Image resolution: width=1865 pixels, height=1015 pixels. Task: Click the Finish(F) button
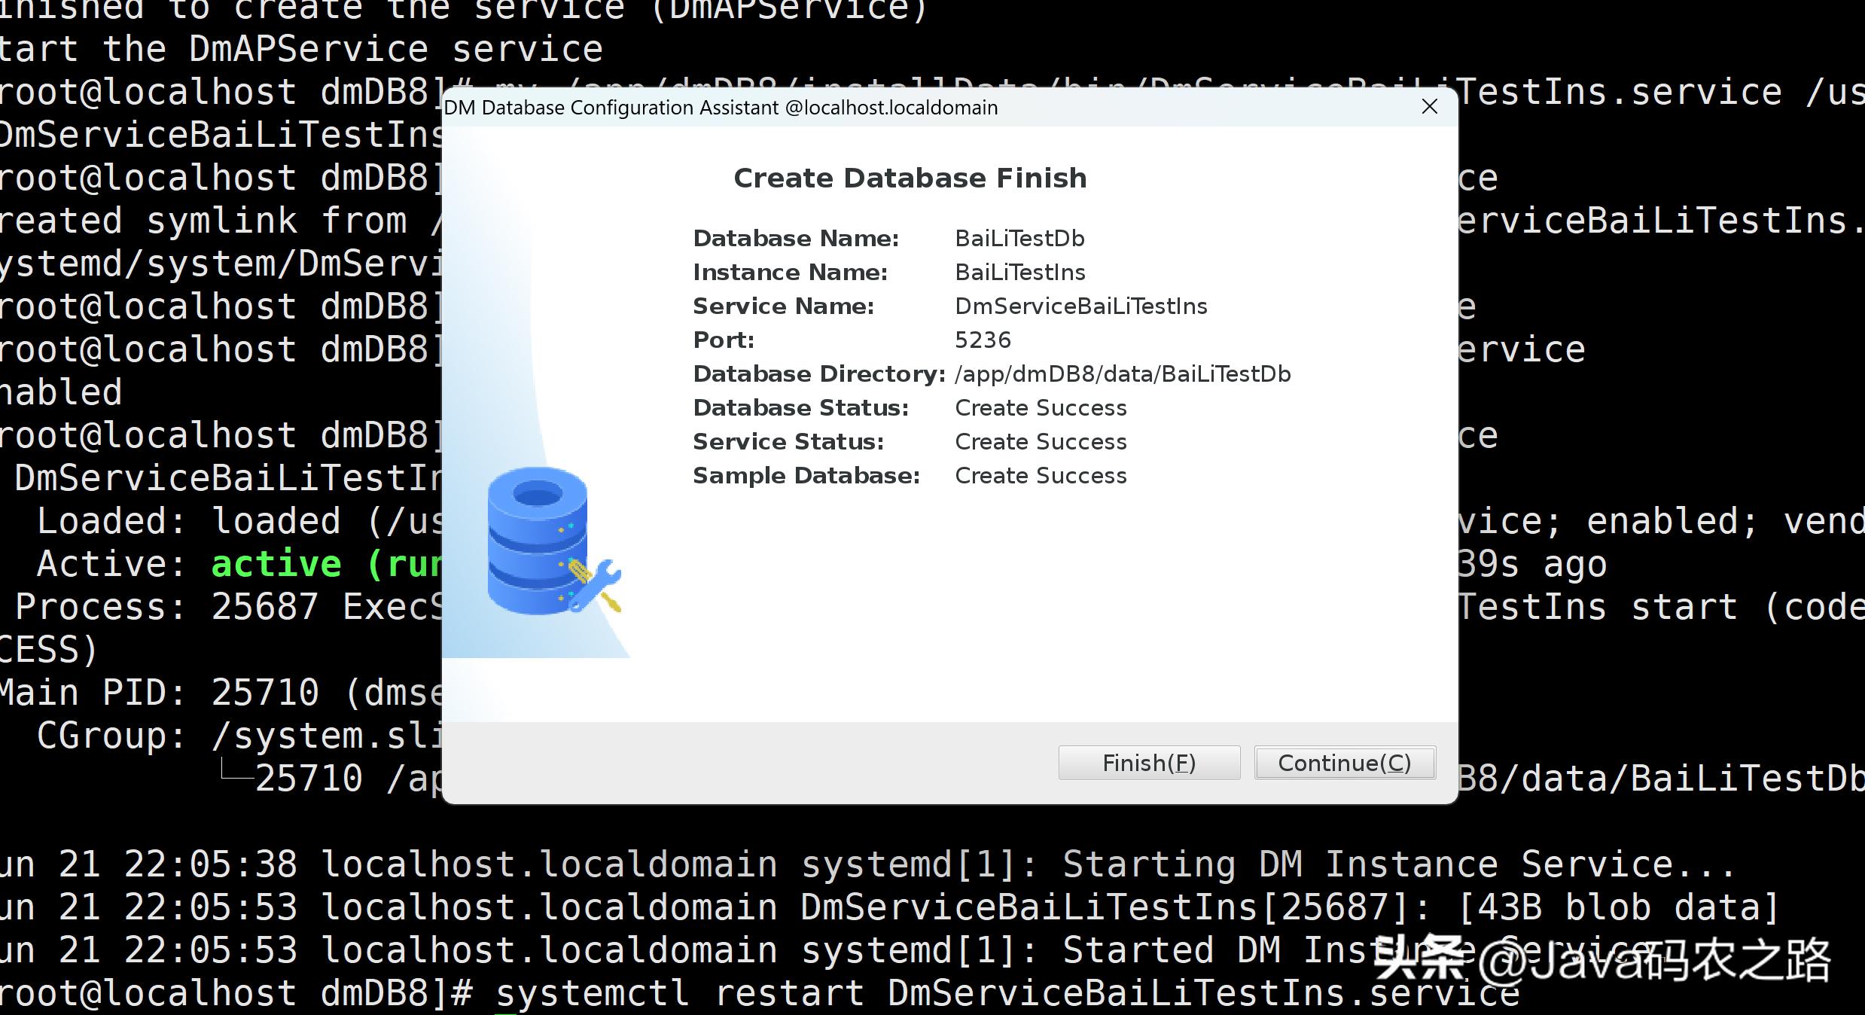pyautogui.click(x=1148, y=763)
